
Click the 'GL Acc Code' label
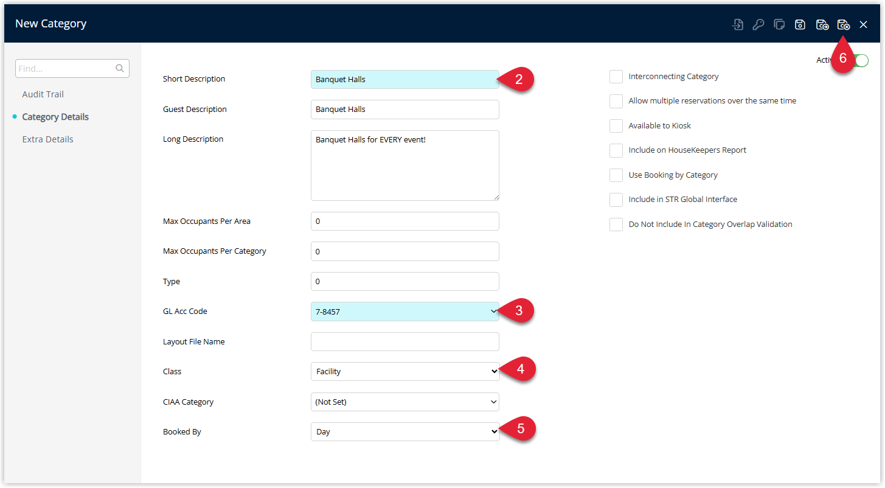click(185, 312)
